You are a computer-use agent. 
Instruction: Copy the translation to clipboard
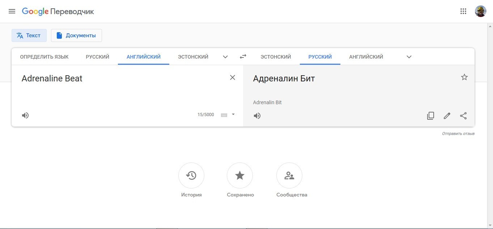(430, 116)
